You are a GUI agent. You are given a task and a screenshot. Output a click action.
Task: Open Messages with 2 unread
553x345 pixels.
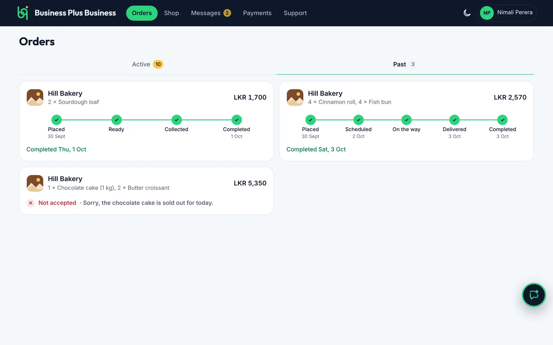[211, 13]
